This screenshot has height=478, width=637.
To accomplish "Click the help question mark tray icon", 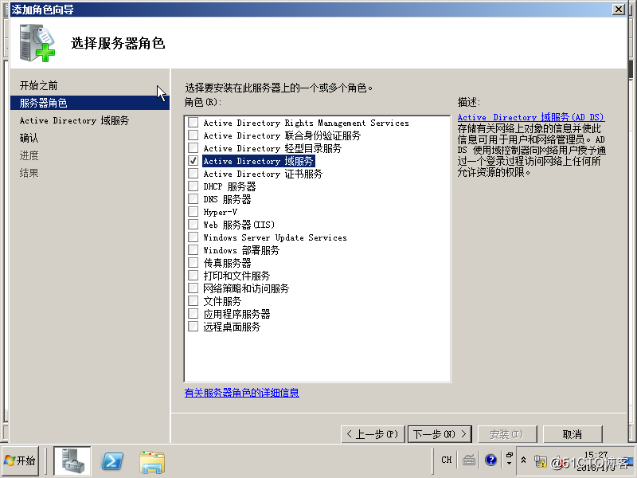I will [x=490, y=460].
